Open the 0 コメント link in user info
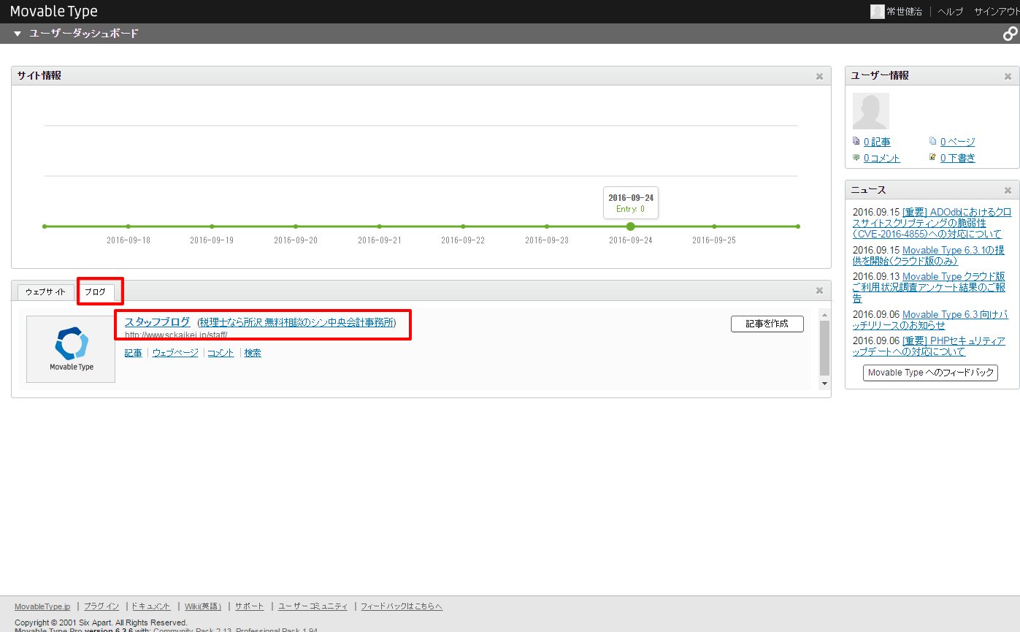Image resolution: width=1020 pixels, height=632 pixels. (x=882, y=158)
